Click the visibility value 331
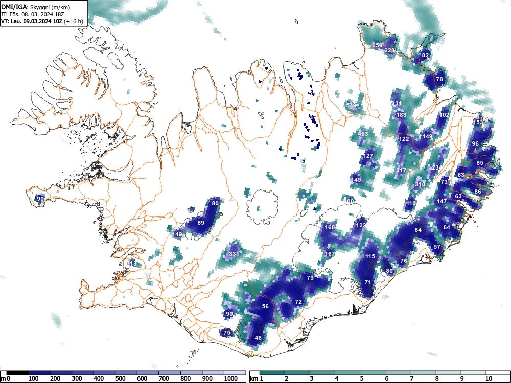Viewport: 511px width, 383px height. [234, 254]
